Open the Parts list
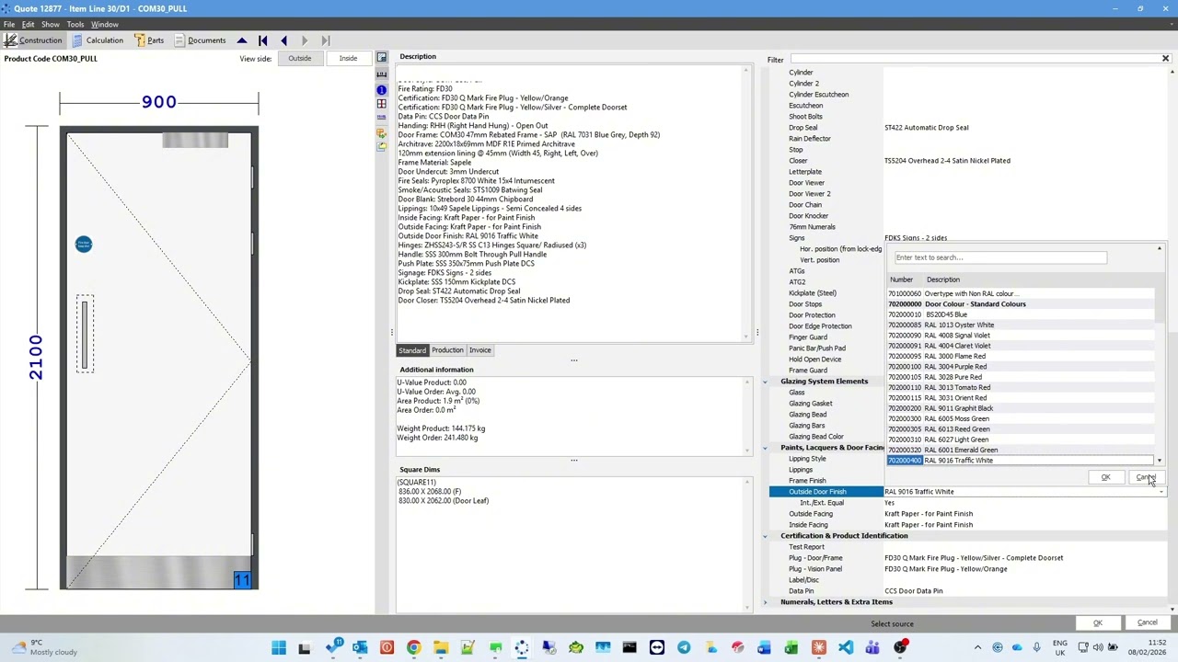The height and width of the screenshot is (662, 1178). (x=149, y=40)
